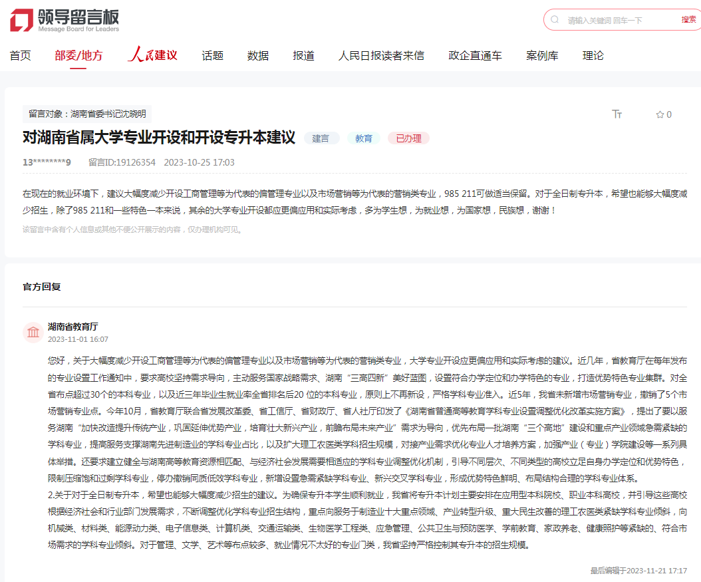
Task: Open 人民日报读者来信 page
Action: click(381, 56)
